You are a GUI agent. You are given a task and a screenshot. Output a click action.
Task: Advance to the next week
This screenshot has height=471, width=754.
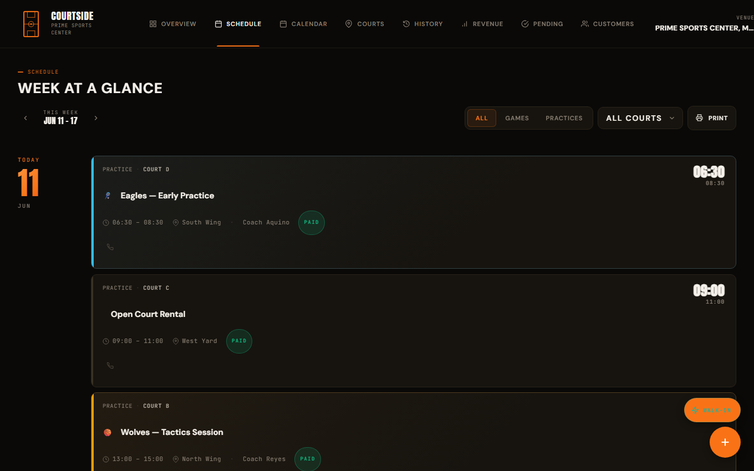point(96,118)
